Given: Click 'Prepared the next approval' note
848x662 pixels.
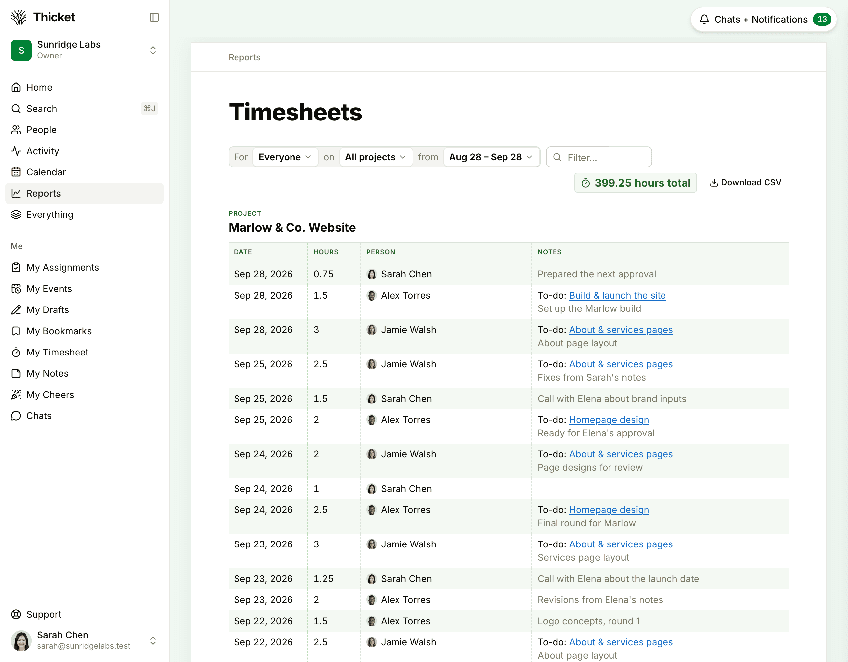Looking at the screenshot, I should coord(596,274).
